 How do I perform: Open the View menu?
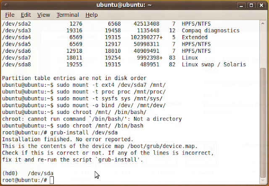tap(44, 15)
